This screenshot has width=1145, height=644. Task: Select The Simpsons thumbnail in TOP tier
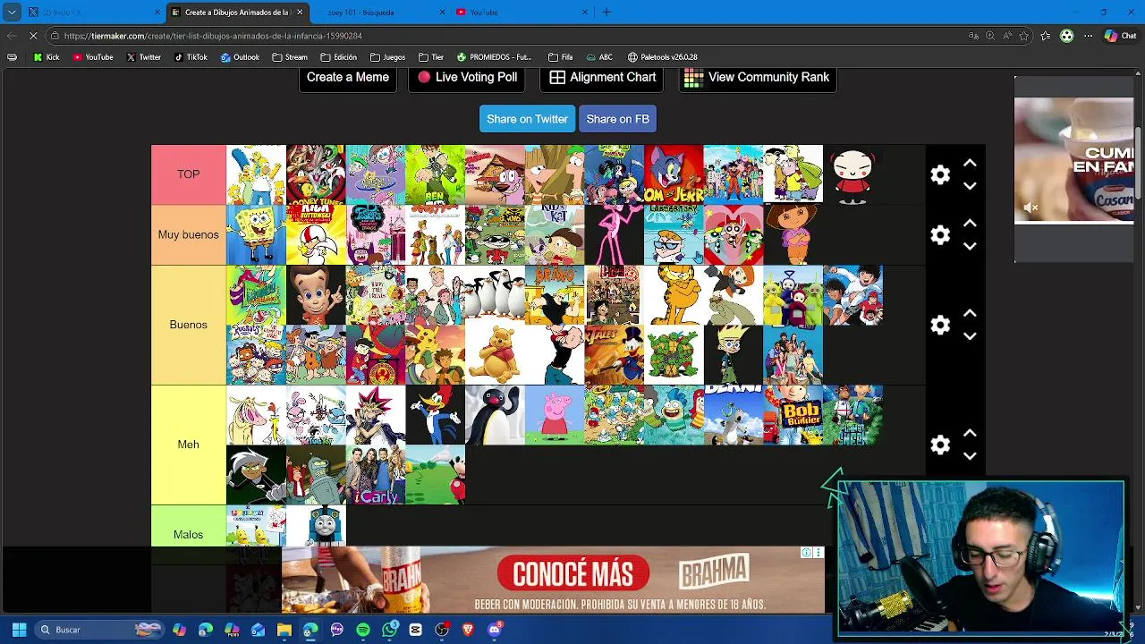click(x=256, y=174)
